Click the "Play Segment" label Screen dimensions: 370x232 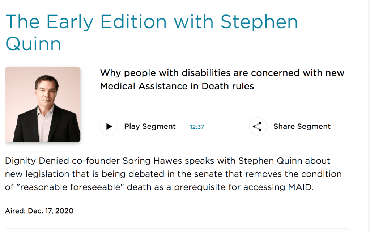pyautogui.click(x=150, y=126)
